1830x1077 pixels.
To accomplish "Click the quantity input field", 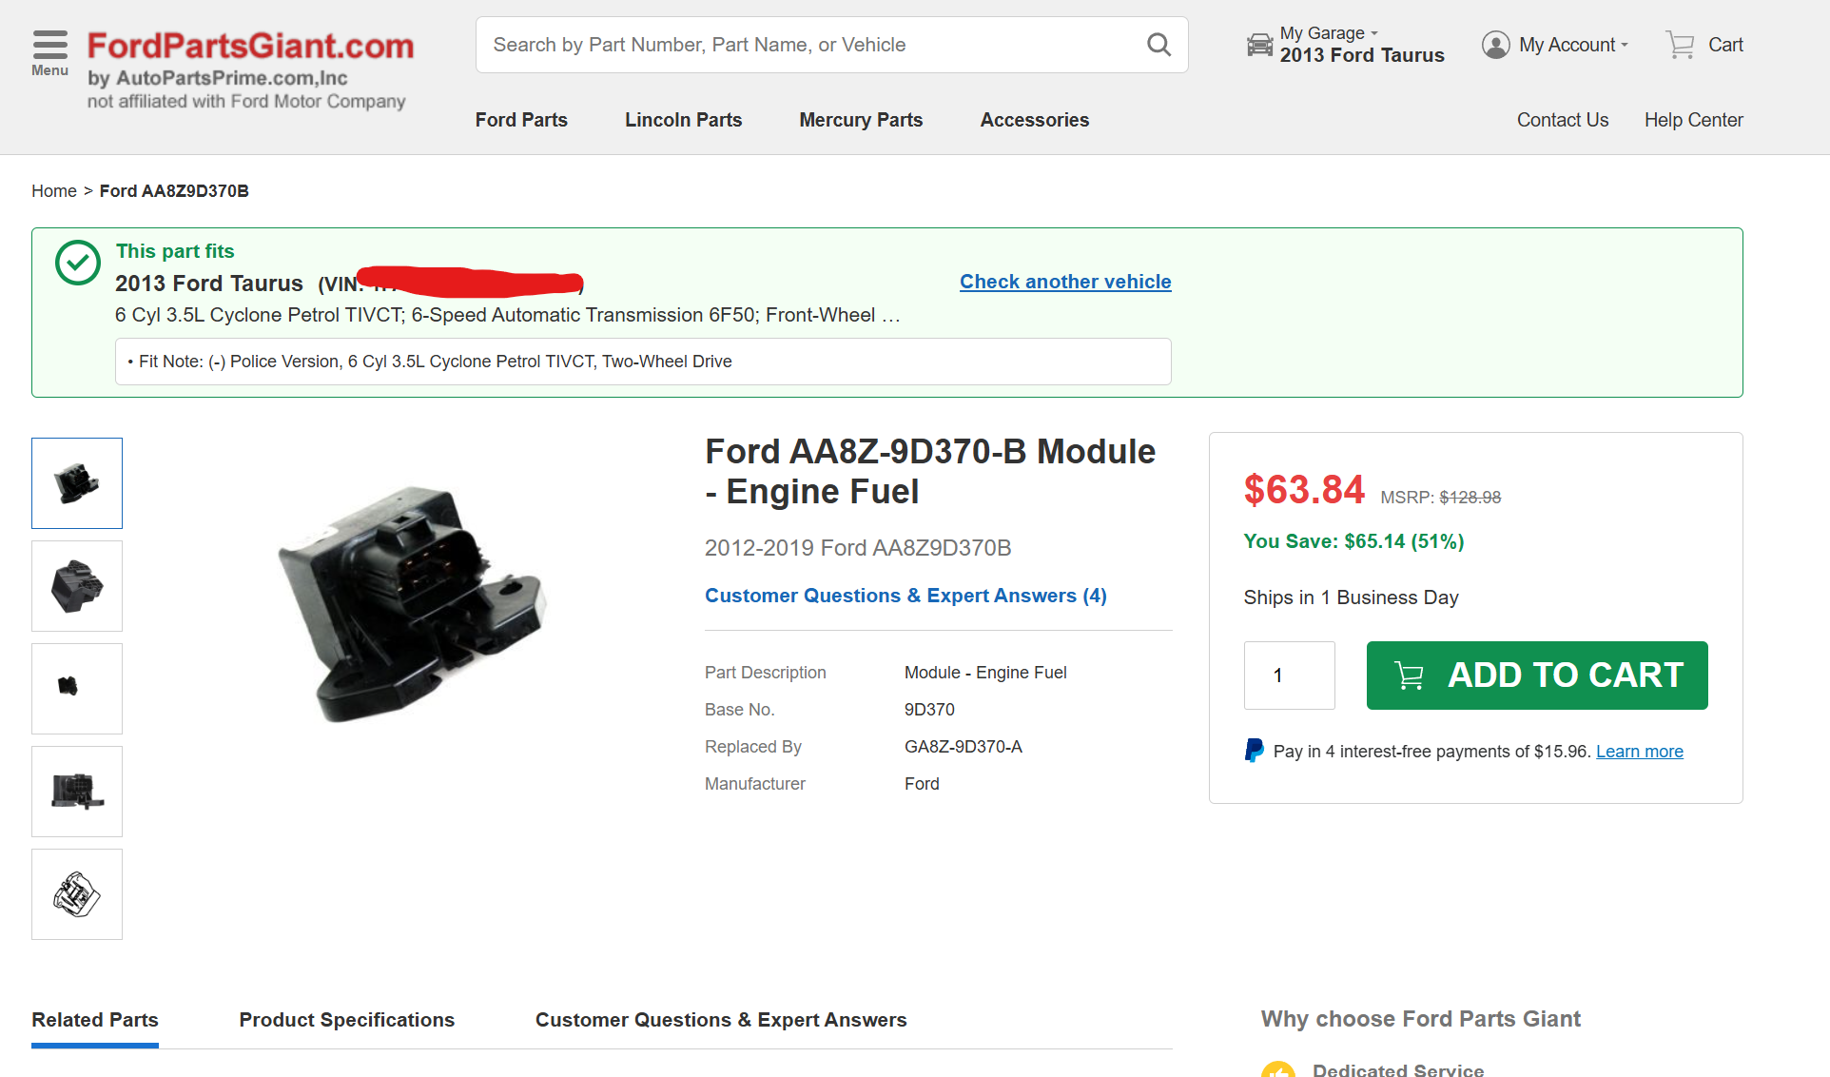I will tap(1289, 676).
